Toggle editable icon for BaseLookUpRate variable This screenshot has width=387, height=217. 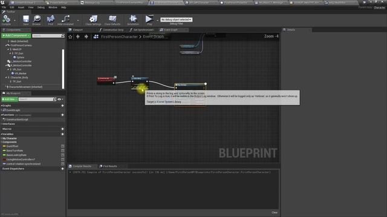63,155
